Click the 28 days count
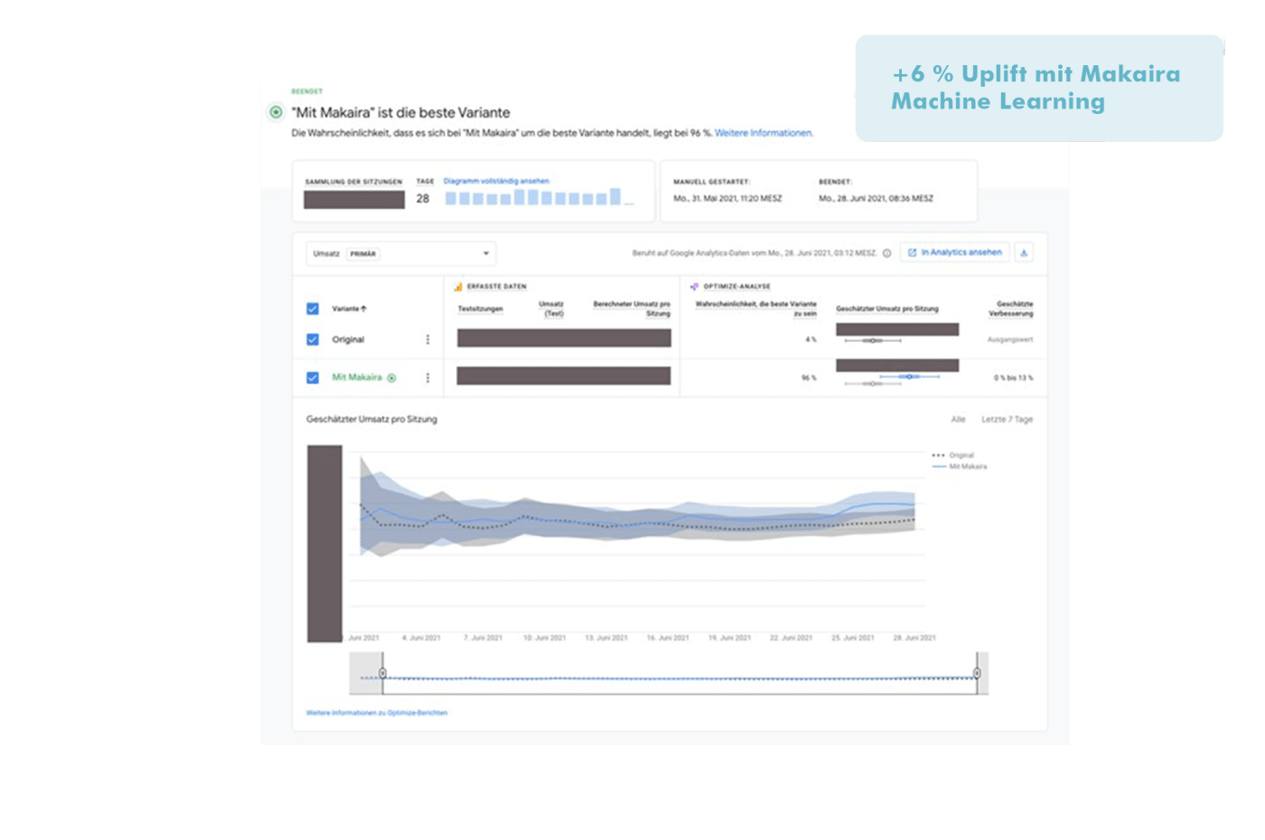1265x840 pixels. 423,198
